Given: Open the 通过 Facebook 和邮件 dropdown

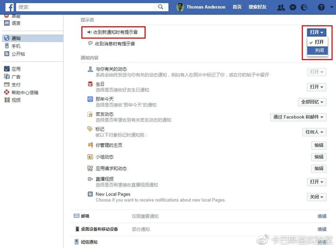Looking at the screenshot, I should point(298,117).
